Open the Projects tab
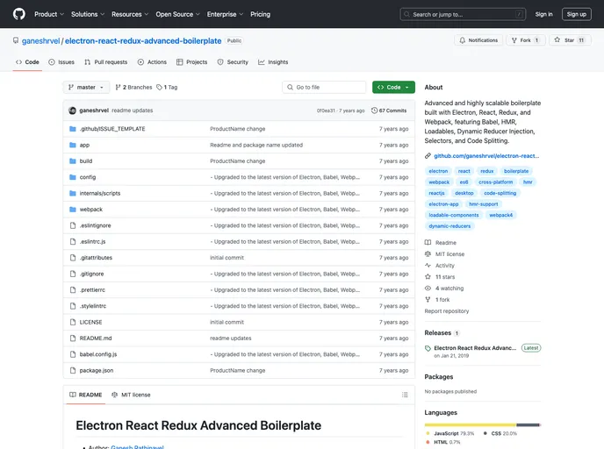 point(191,62)
